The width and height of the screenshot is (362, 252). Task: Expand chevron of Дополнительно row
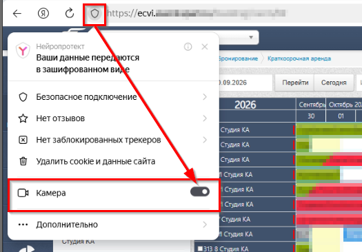[205, 224]
